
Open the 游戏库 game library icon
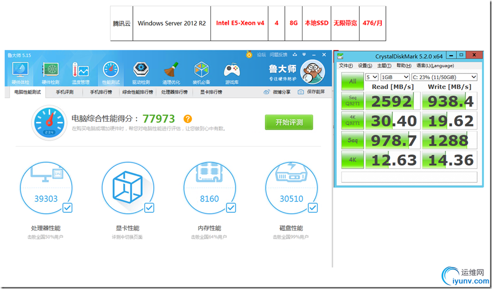coord(232,73)
